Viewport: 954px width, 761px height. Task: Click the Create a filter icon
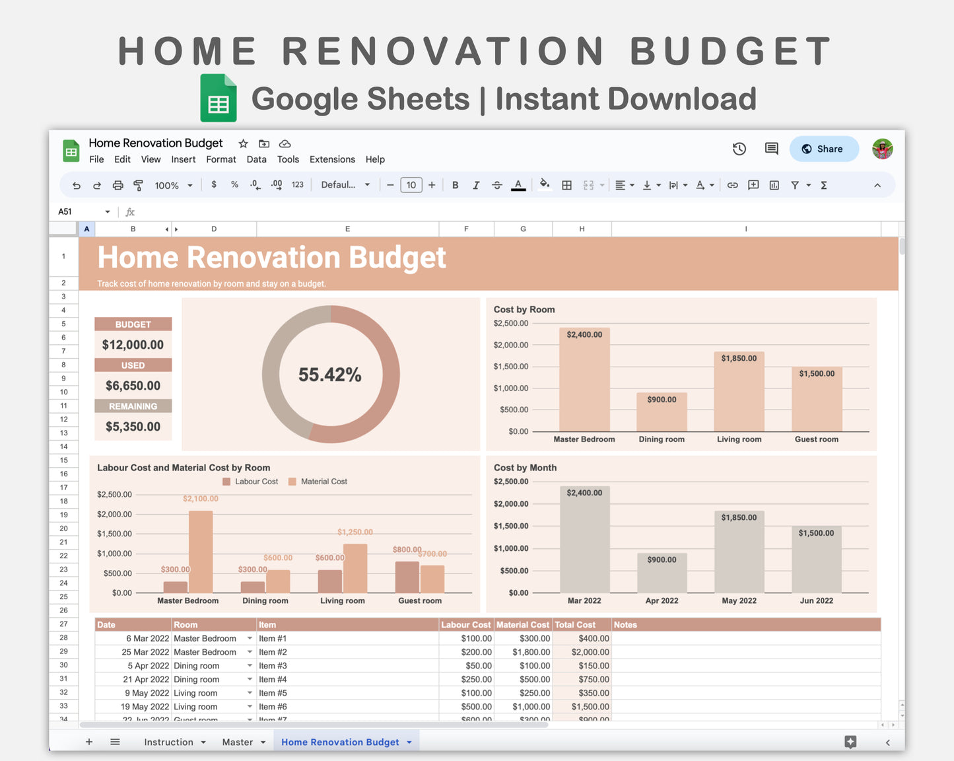coord(795,185)
